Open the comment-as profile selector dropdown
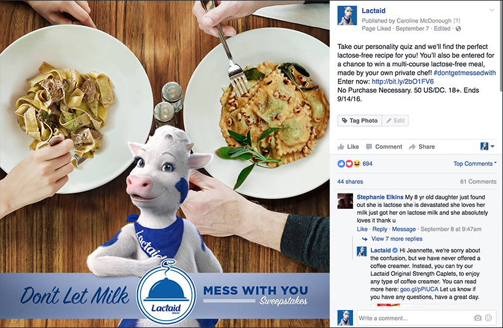This screenshot has width=503, height=328. [487, 146]
